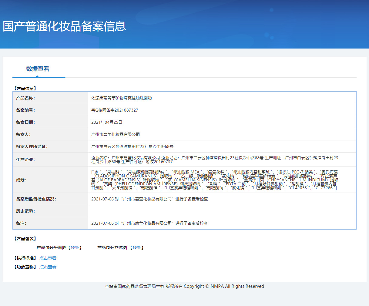Click the 备案编号 row label

pos(25,110)
